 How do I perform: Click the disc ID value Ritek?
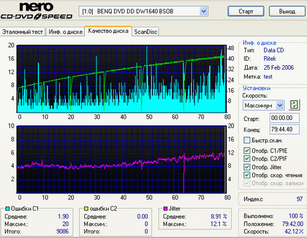pyautogui.click(x=270, y=59)
